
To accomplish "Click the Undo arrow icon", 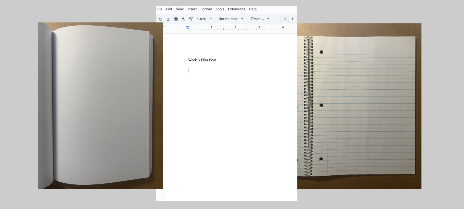I will point(161,19).
